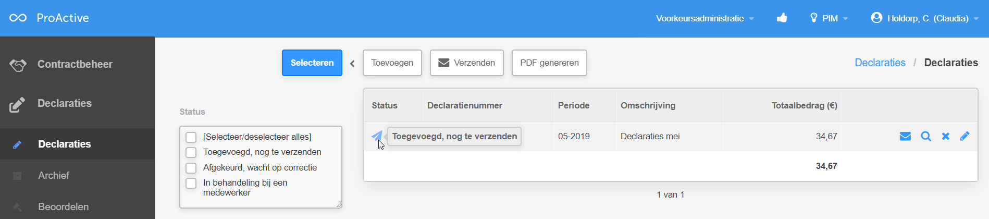Click the paper plane status icon
The image size is (989, 219).
(x=376, y=137)
